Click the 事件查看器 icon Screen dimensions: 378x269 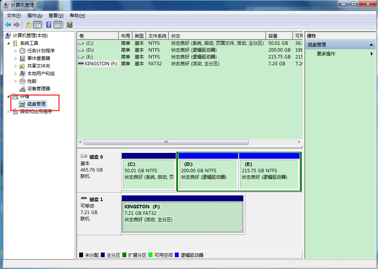pos(22,58)
